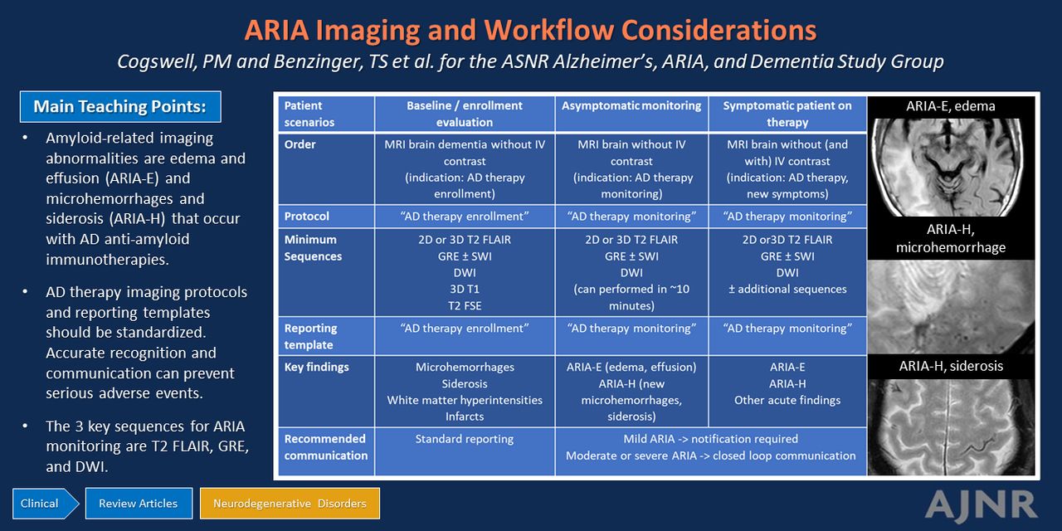Click Reporting template cell under Asymptomatic monitoring
This screenshot has width=1062, height=531.
pyautogui.click(x=631, y=336)
